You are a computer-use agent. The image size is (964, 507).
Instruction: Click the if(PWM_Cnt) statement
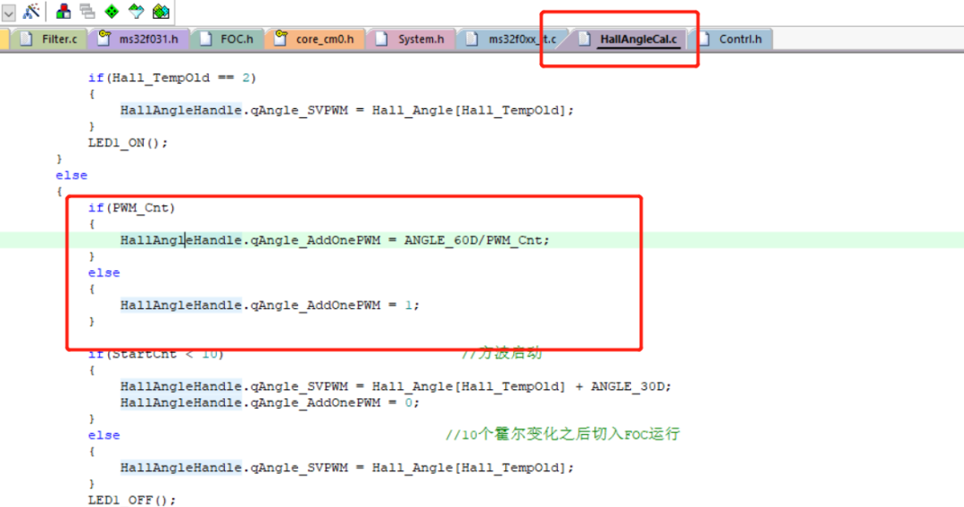coord(131,208)
